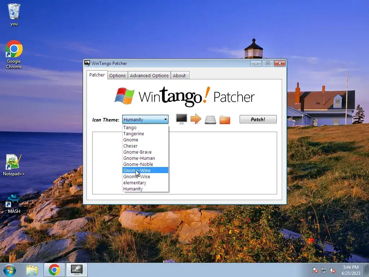Pick the Gnome icon theme

(146, 140)
